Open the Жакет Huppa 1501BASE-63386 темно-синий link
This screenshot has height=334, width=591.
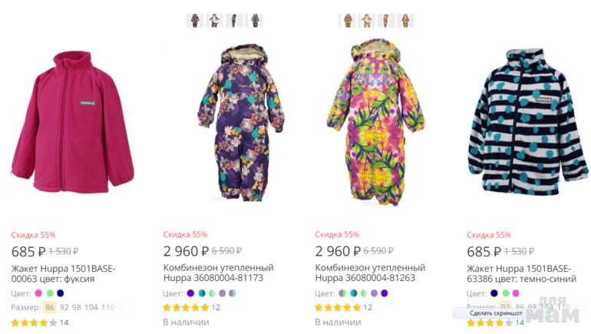click(x=522, y=273)
